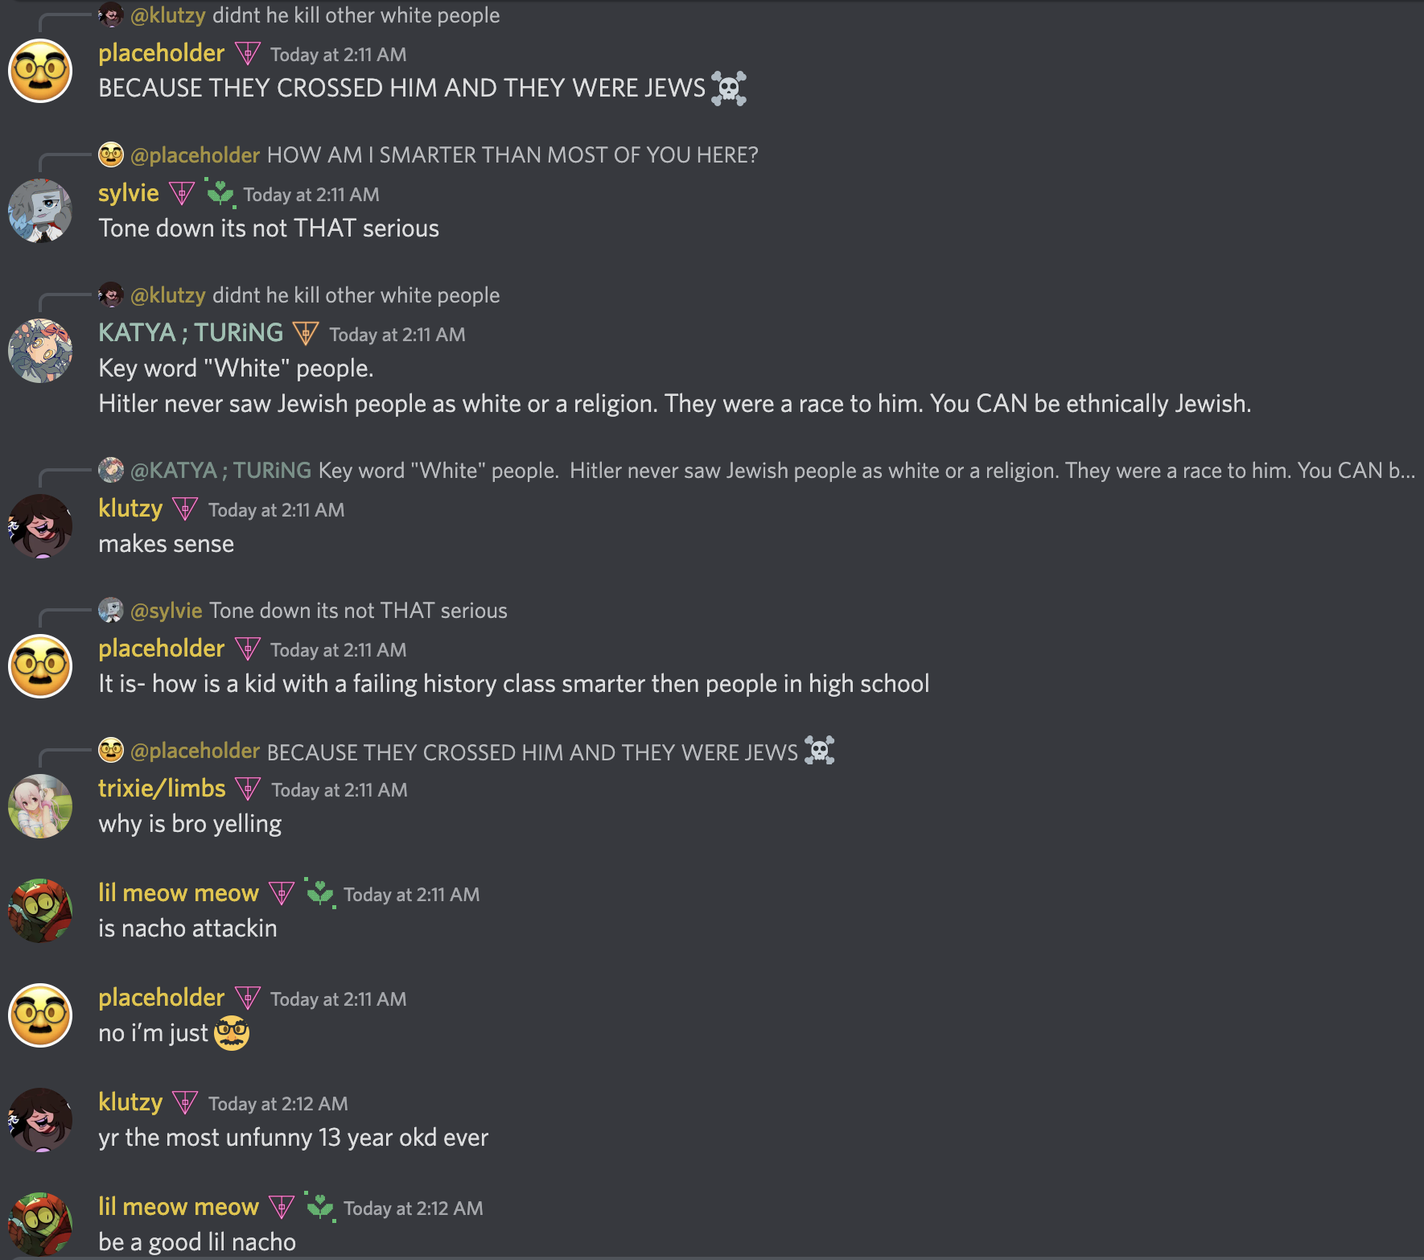
Task: Select the username "trixie/limbs"
Action: pyautogui.click(x=161, y=789)
